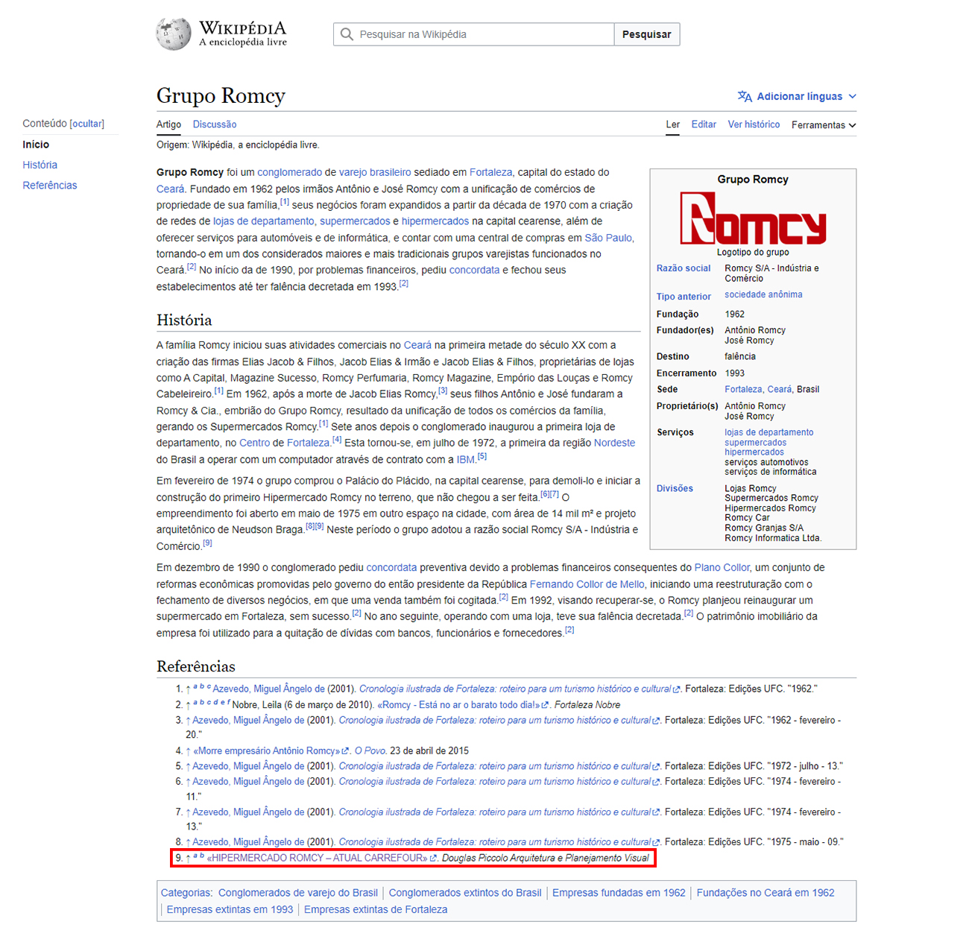The height and width of the screenshot is (948, 969).
Task: Switch to the Discussão tab
Action: point(215,124)
